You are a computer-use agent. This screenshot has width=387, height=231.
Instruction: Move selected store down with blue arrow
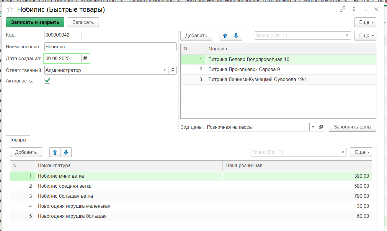[x=236, y=36]
